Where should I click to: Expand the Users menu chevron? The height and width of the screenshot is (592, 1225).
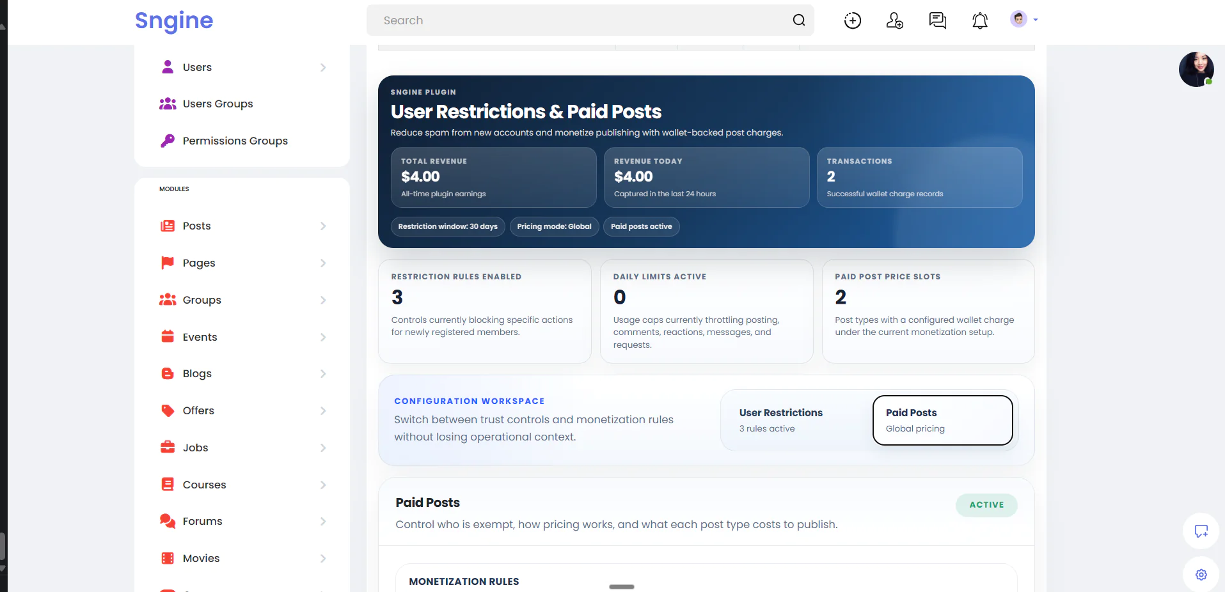pos(323,67)
